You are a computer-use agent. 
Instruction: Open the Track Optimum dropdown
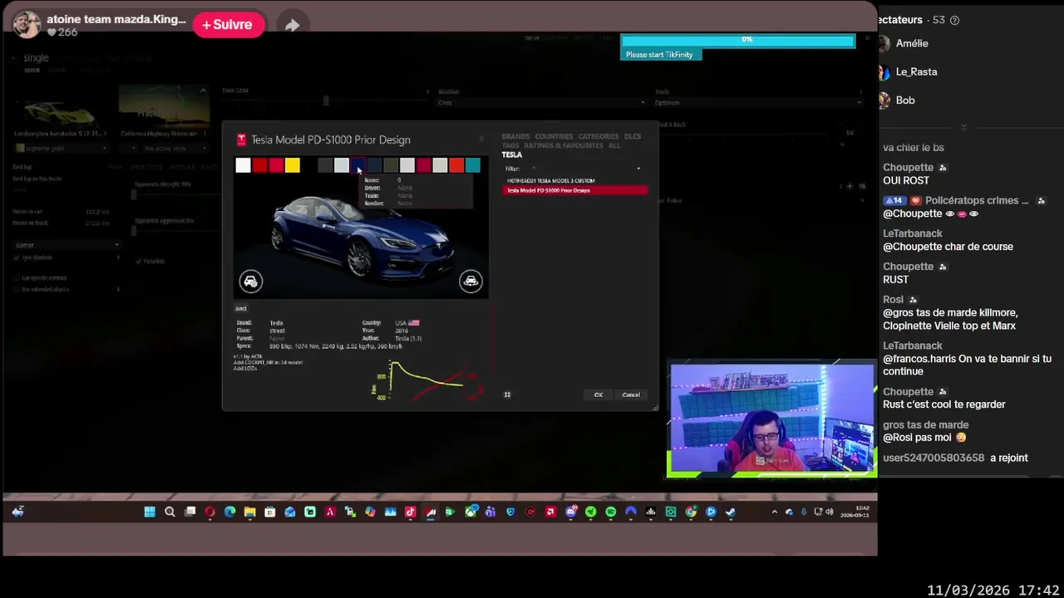tap(758, 103)
